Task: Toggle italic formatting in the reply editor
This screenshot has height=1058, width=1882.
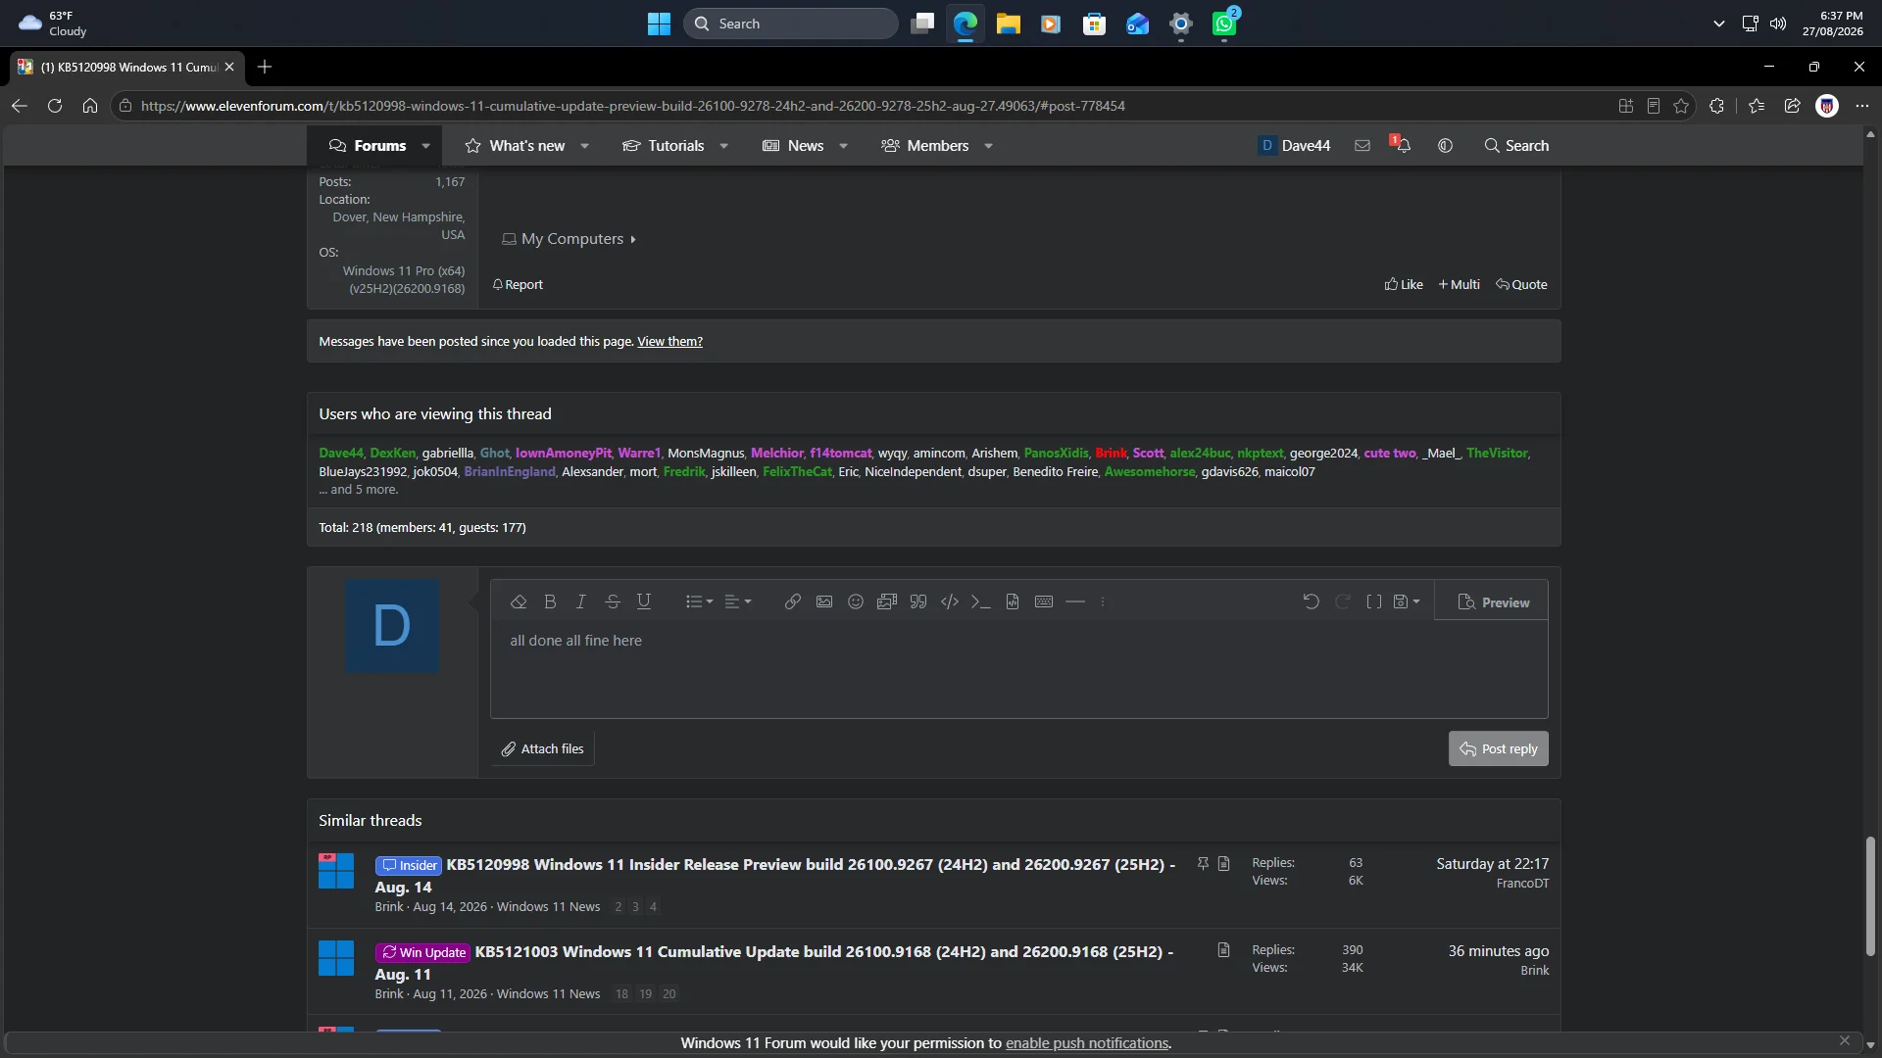Action: (x=581, y=601)
